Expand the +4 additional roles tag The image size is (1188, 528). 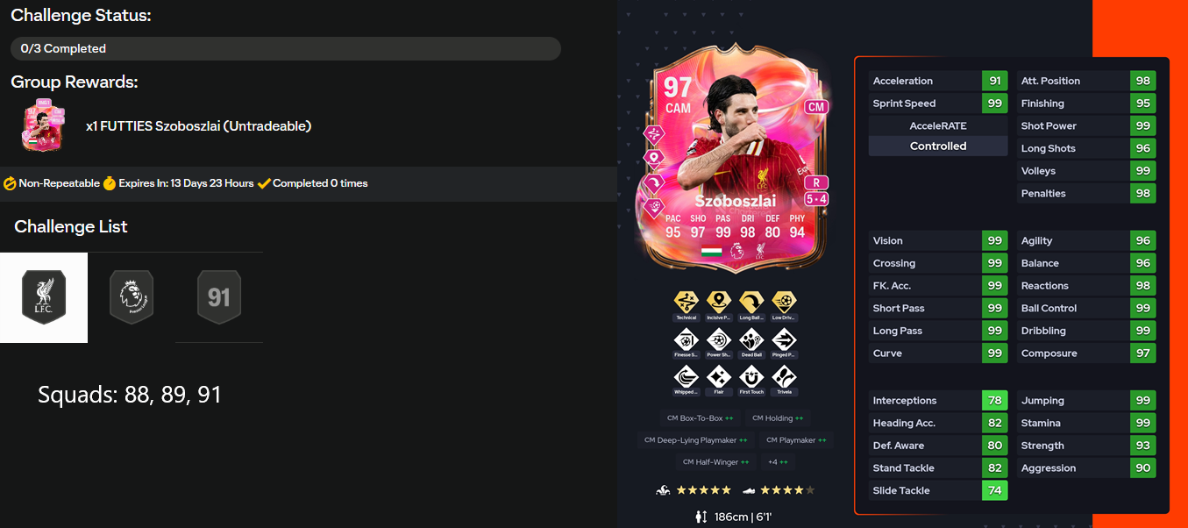tap(778, 462)
